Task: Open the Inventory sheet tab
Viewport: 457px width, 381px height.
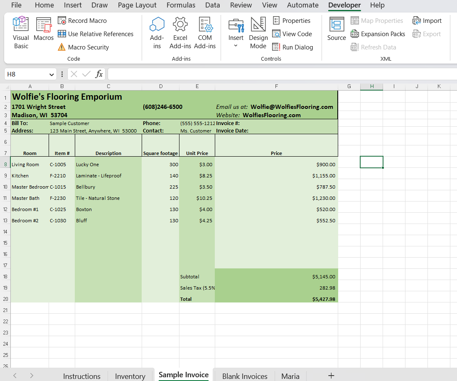Action: [130, 376]
